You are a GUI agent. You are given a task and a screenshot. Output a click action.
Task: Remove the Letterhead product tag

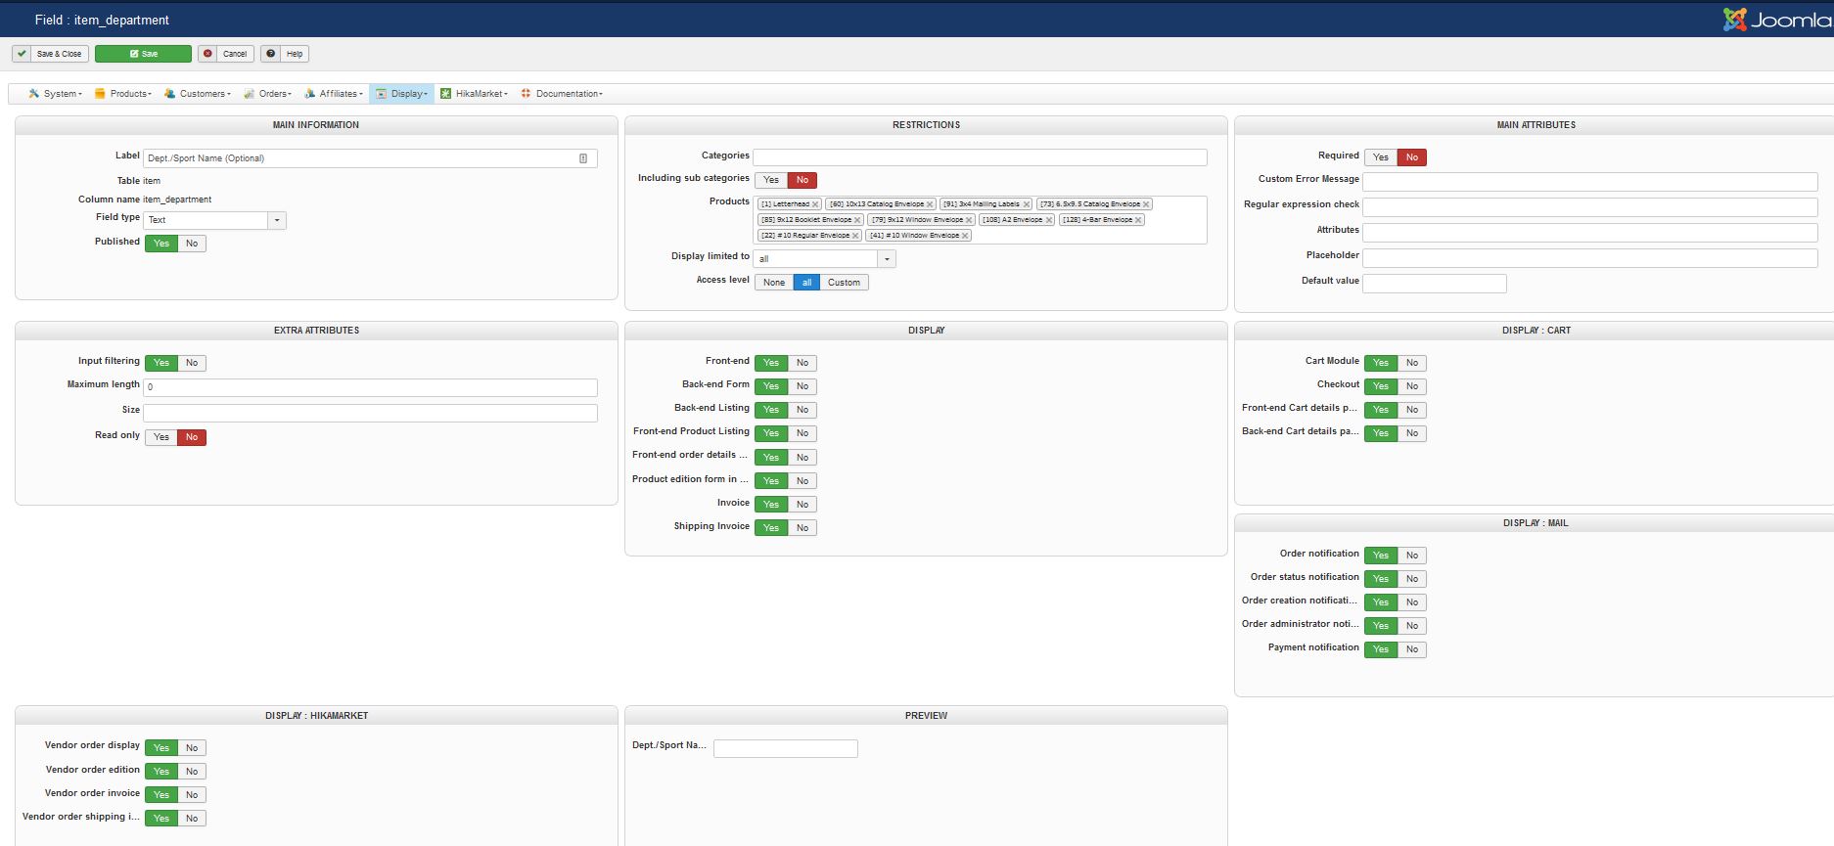pos(815,204)
